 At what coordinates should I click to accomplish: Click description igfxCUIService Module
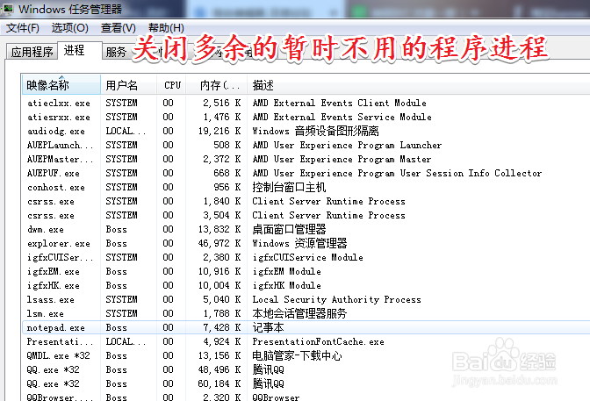[307, 258]
